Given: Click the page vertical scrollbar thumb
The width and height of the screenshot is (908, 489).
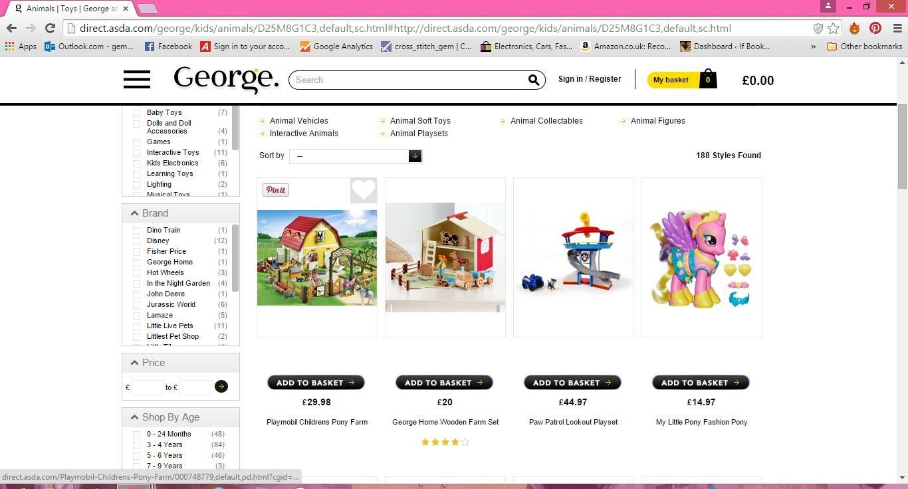Looking at the screenshot, I should (902, 146).
